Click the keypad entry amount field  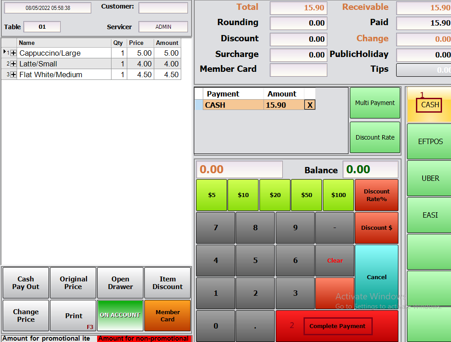(239, 169)
